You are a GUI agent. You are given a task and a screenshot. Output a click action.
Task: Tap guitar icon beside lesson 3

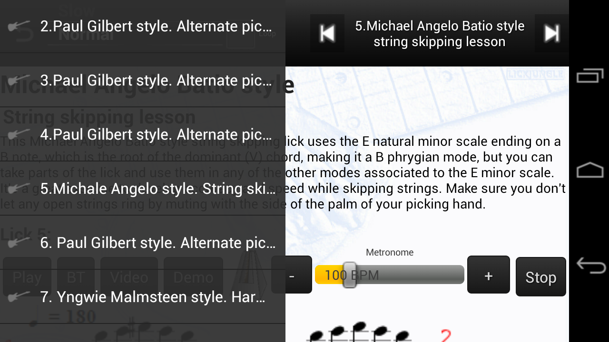click(x=19, y=80)
